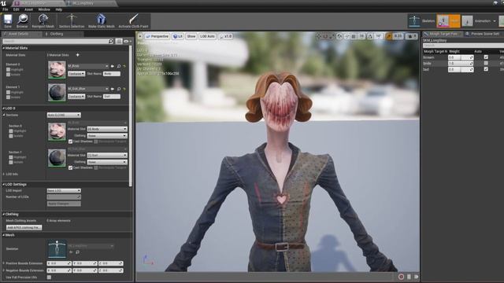
Task: Reset Element 1 material to default
Action: [x=124, y=89]
